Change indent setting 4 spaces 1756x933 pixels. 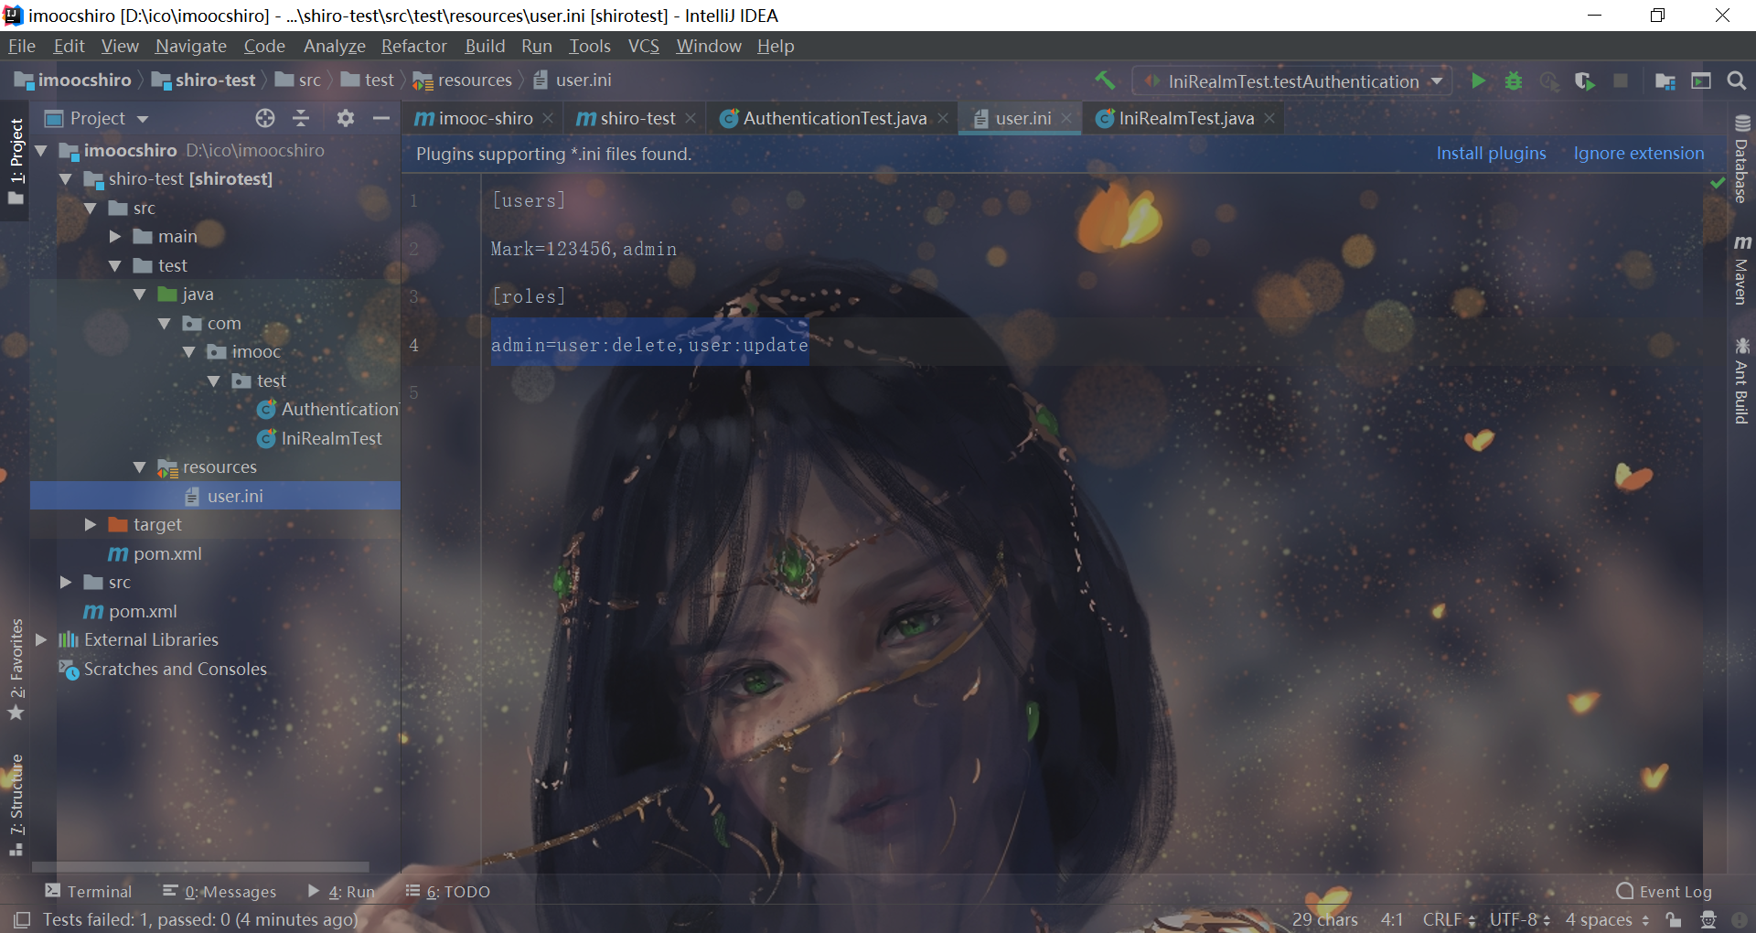tap(1607, 919)
